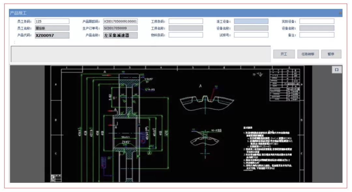Click 设备名称 field under 派工设备
The image size is (352, 192).
point(251,28)
